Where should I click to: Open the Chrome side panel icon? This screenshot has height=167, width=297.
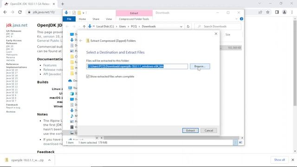point(277,12)
